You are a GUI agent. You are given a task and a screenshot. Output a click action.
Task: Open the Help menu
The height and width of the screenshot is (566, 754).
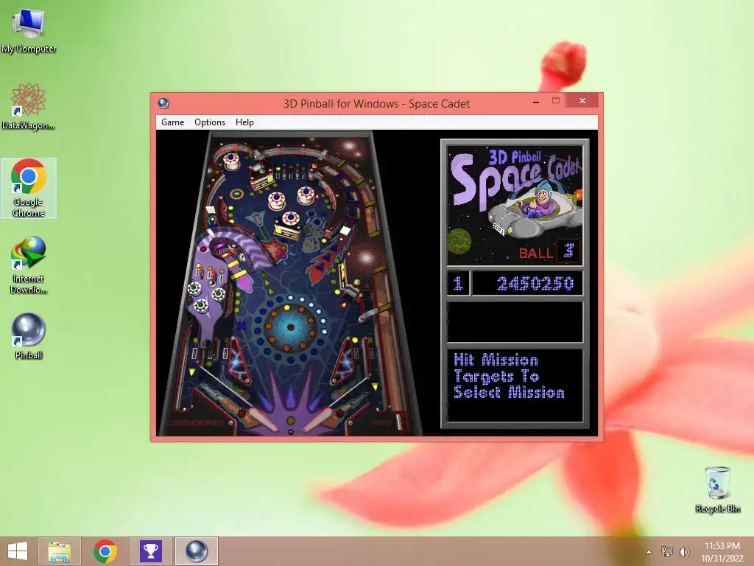[x=244, y=122]
